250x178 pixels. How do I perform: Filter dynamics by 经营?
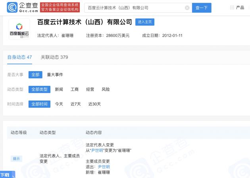tap(90, 89)
